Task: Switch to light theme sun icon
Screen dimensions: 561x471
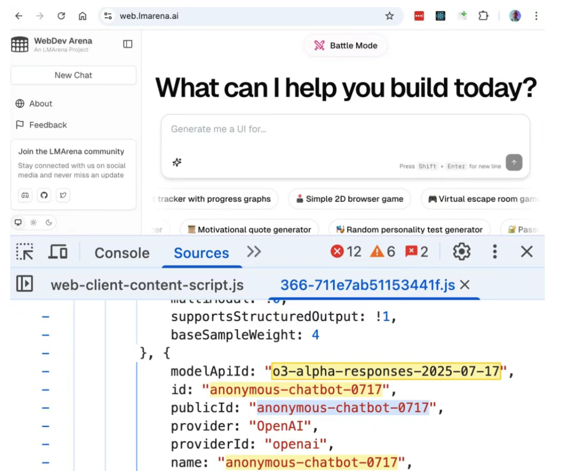Action: click(33, 223)
